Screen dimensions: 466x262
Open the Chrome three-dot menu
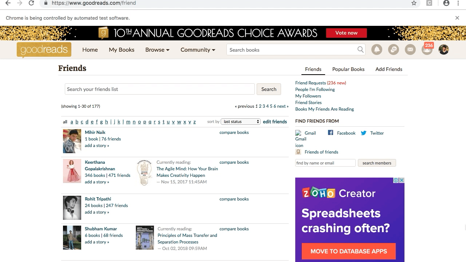(458, 3)
